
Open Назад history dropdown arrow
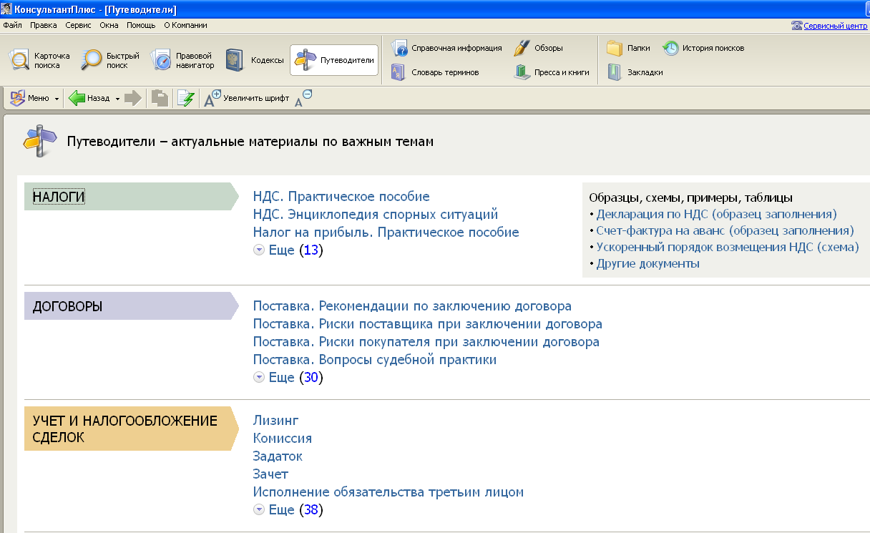tap(117, 99)
